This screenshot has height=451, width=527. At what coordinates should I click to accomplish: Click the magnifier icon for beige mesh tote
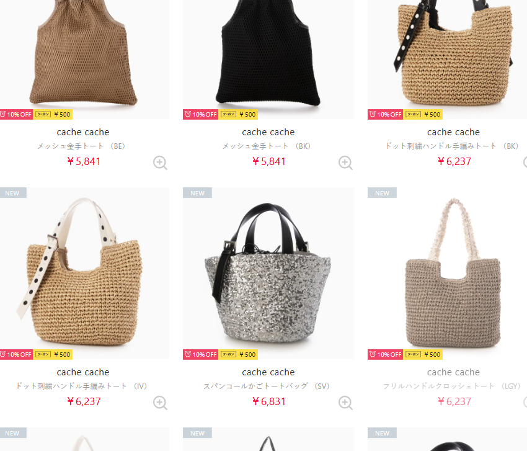160,163
